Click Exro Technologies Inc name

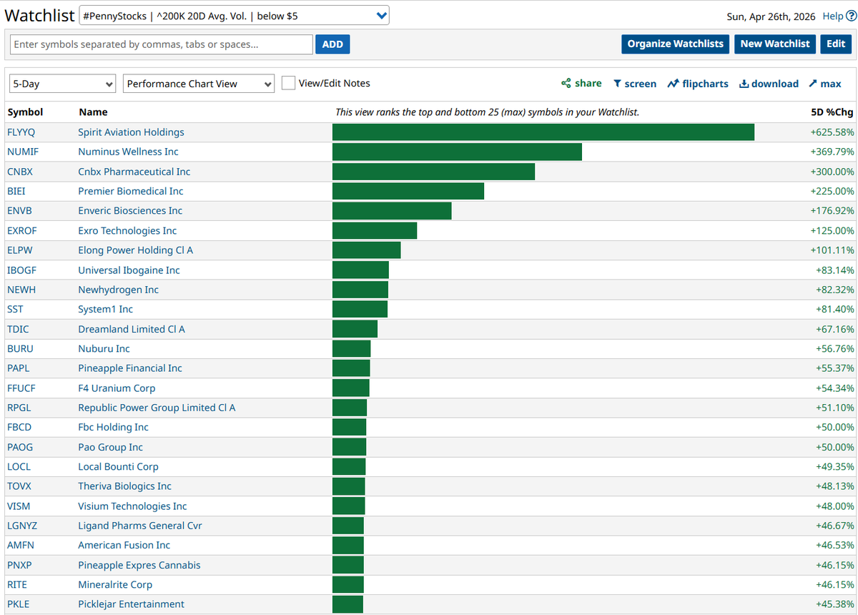128,230
